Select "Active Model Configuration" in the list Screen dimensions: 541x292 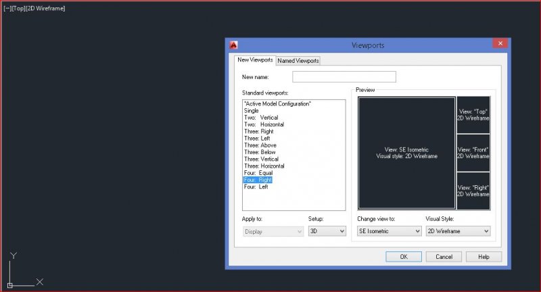(278, 104)
